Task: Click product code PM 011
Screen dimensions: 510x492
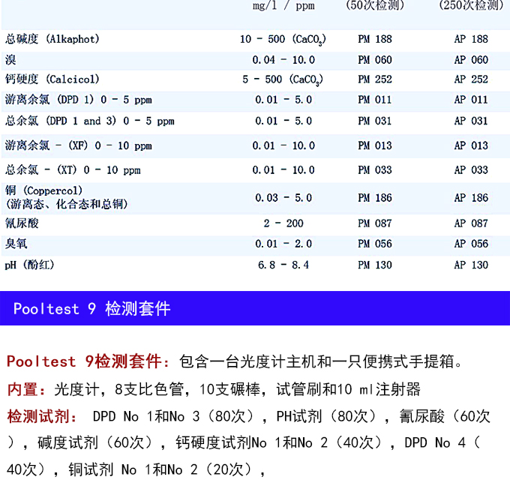Action: (374, 100)
